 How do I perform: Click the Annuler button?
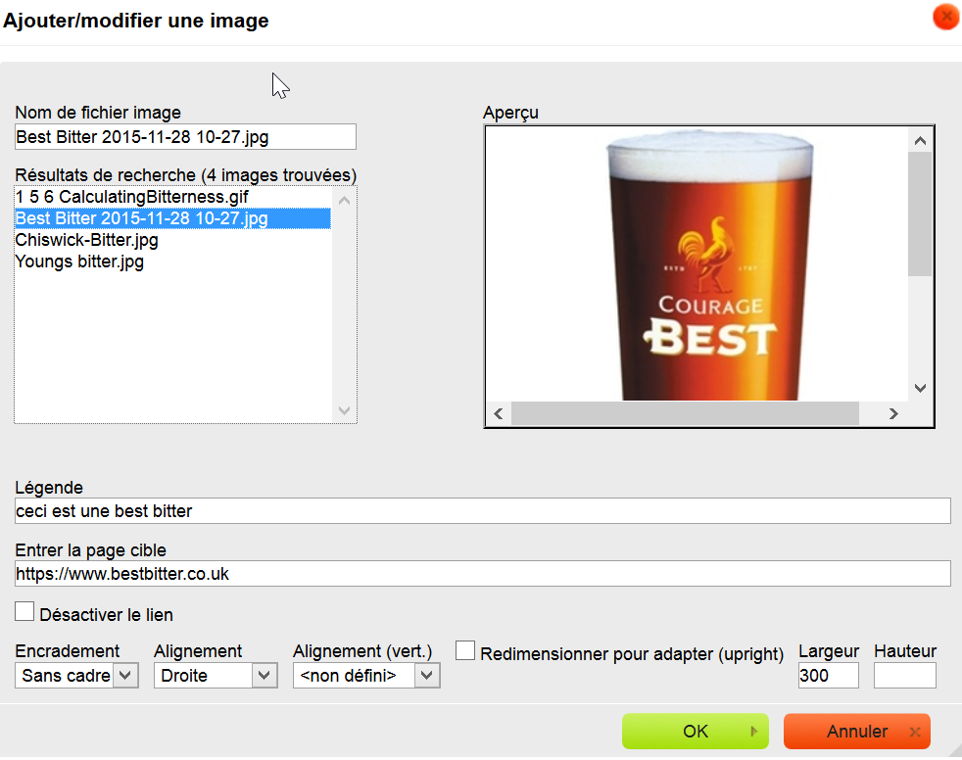(x=857, y=732)
